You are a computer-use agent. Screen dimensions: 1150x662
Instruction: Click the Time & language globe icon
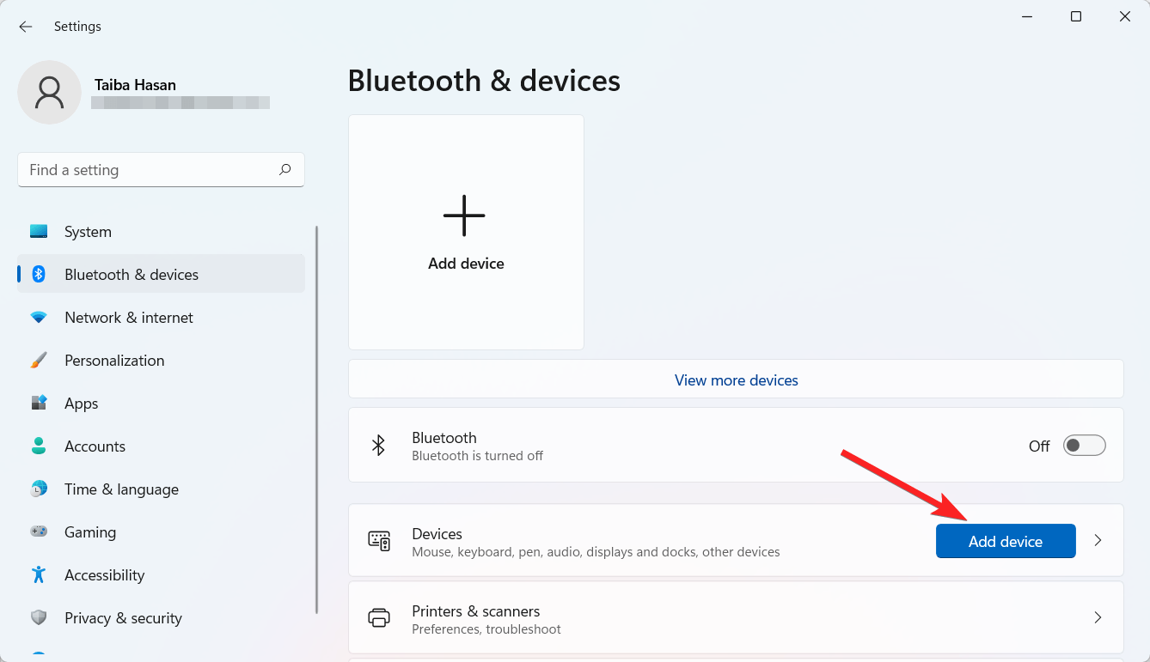39,489
